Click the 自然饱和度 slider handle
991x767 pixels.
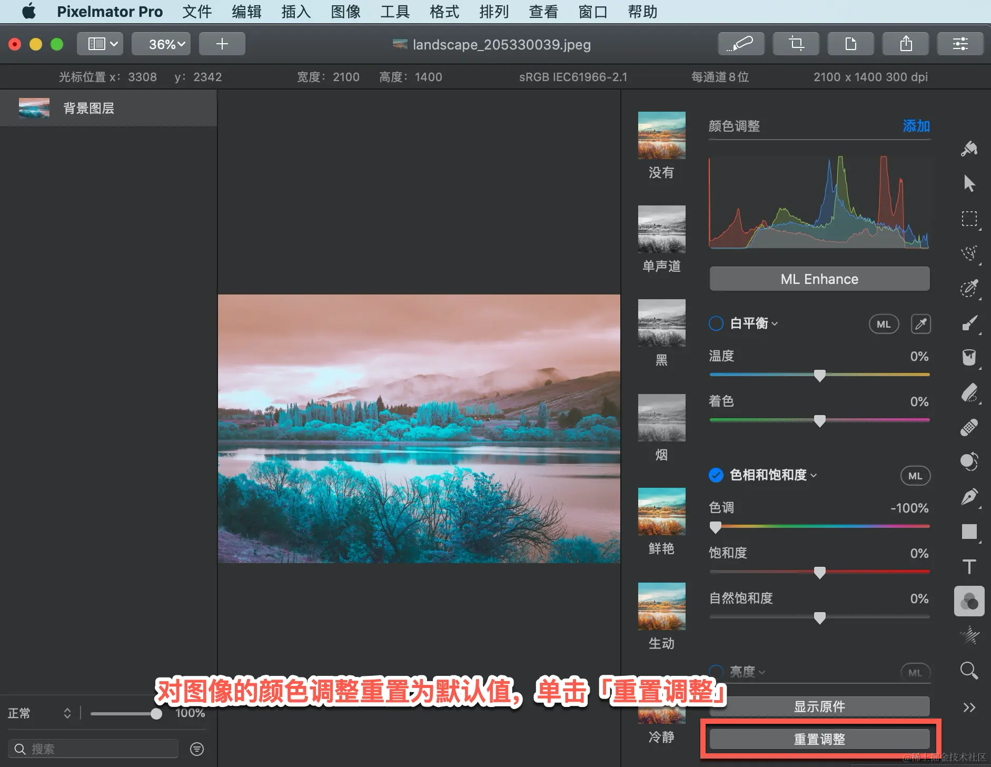819,618
